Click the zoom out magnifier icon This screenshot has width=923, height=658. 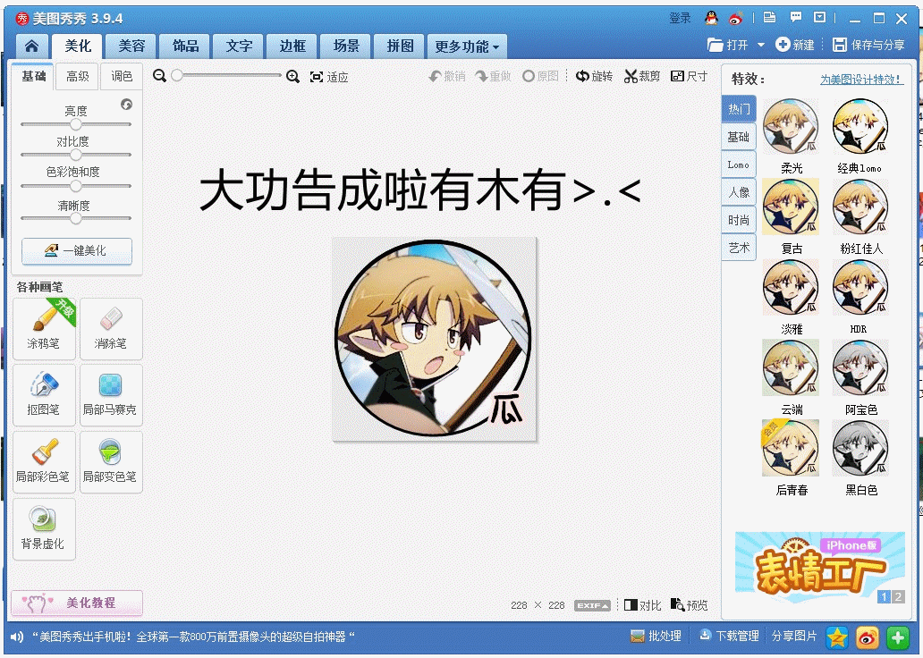pos(159,76)
